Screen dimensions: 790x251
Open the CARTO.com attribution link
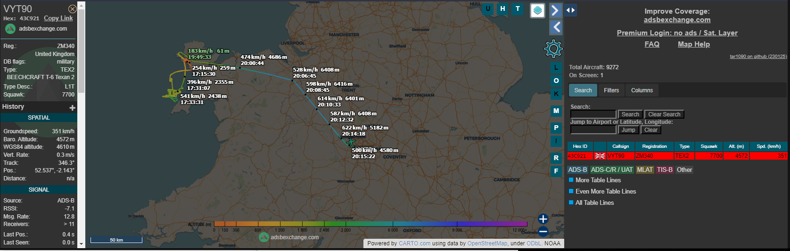pos(414,243)
